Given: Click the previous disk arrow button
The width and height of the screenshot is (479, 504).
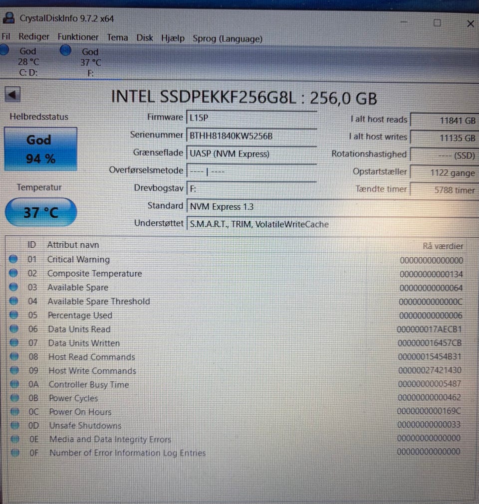Looking at the screenshot, I should point(12,95).
